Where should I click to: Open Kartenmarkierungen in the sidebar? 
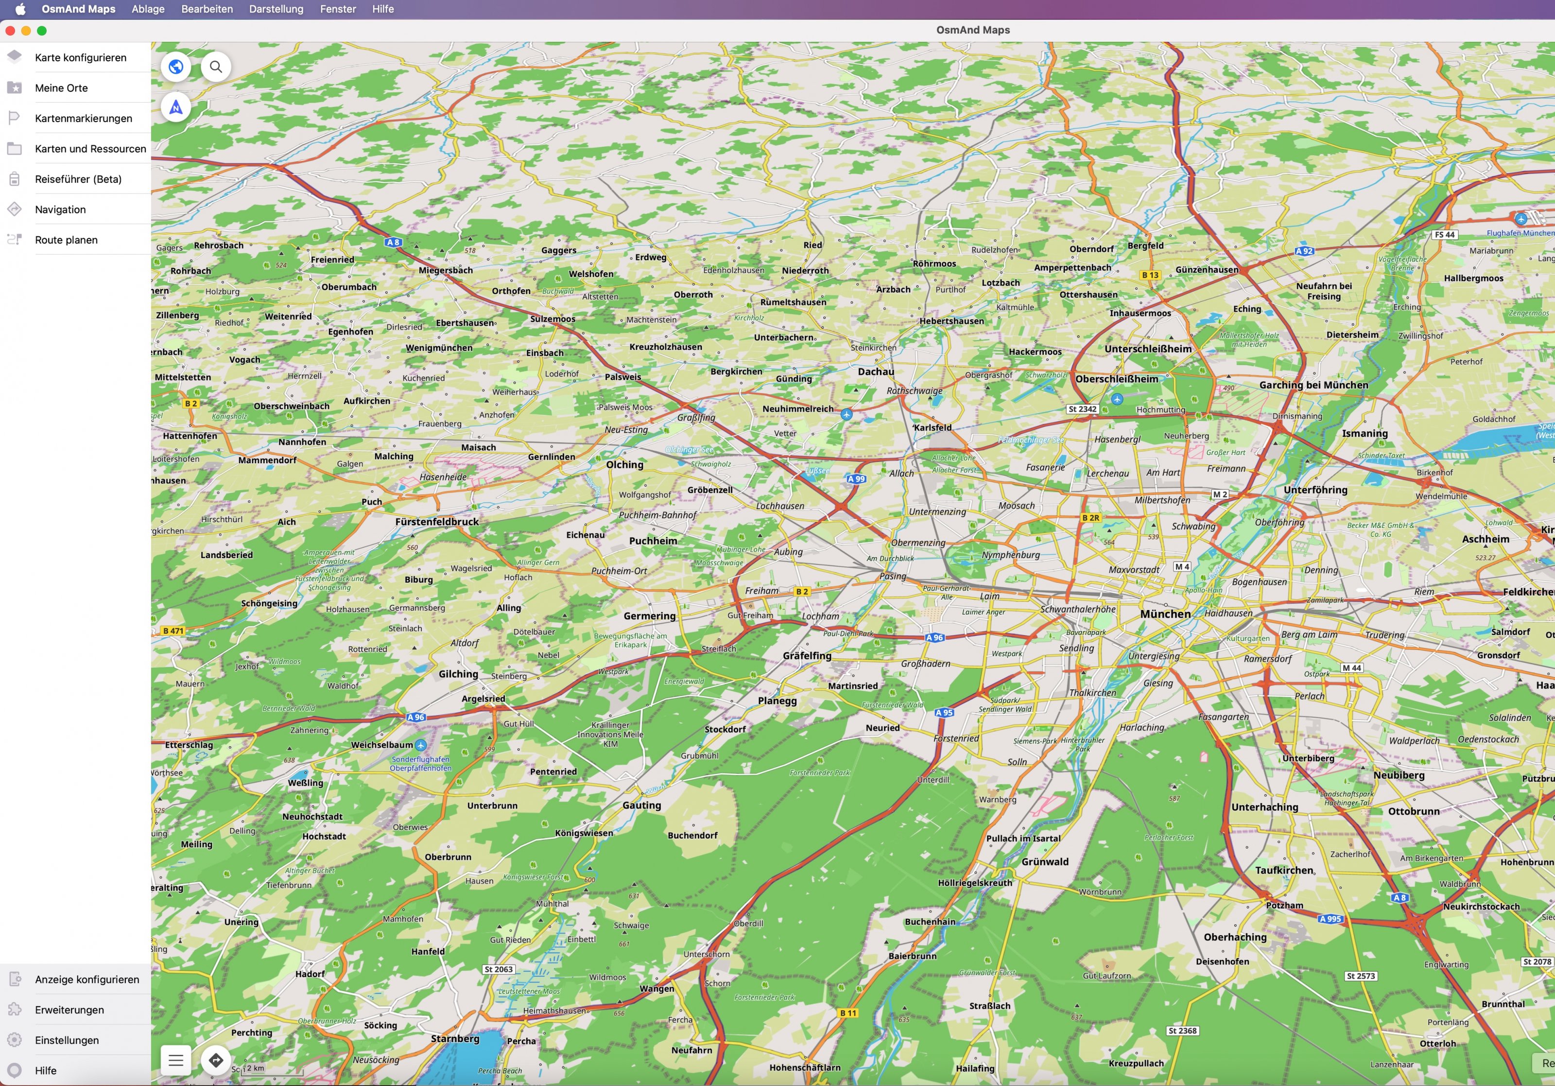(x=83, y=118)
